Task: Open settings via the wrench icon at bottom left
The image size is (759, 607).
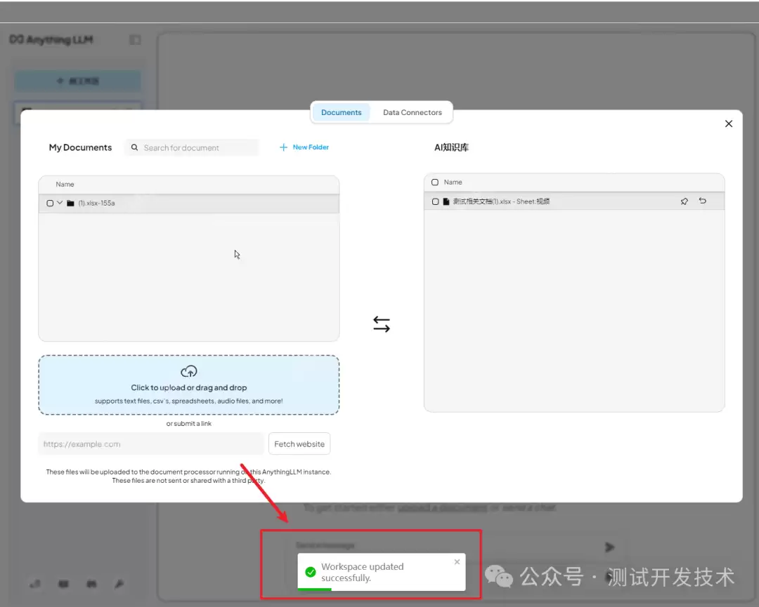Action: [x=119, y=584]
